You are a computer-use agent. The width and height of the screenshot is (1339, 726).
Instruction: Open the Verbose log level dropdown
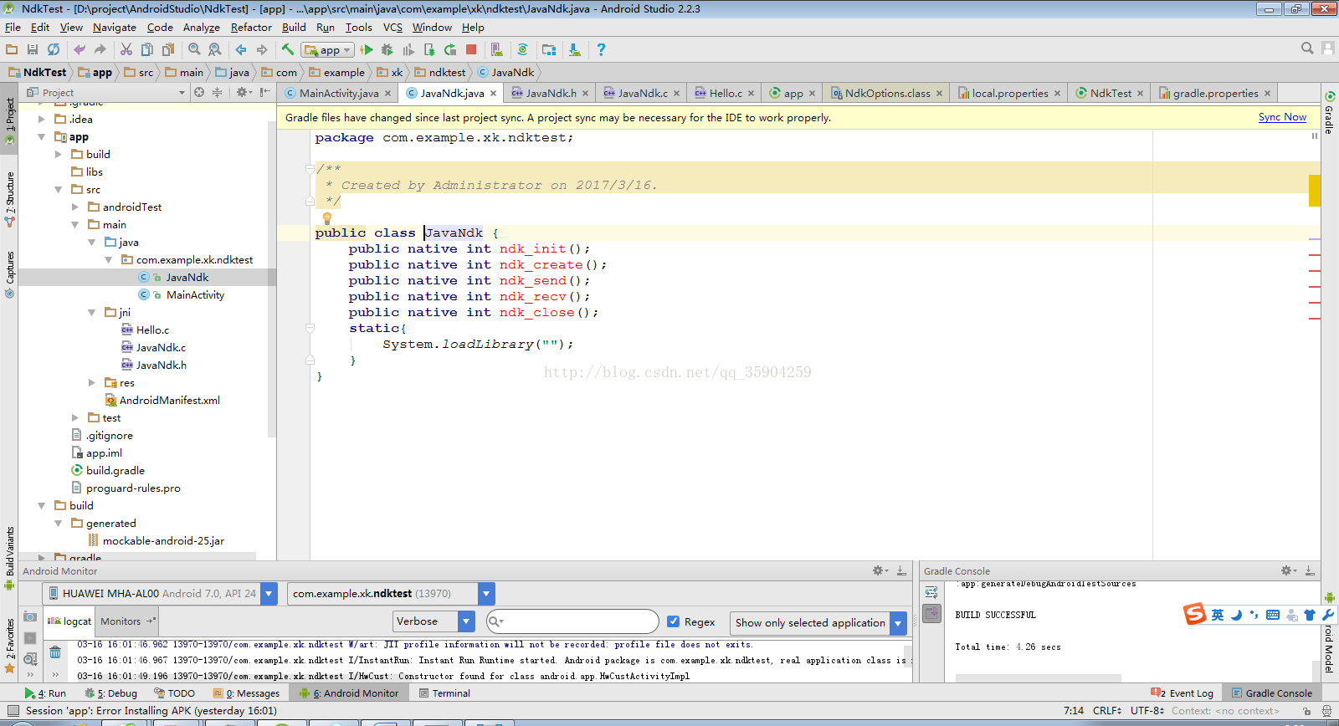pyautogui.click(x=434, y=621)
